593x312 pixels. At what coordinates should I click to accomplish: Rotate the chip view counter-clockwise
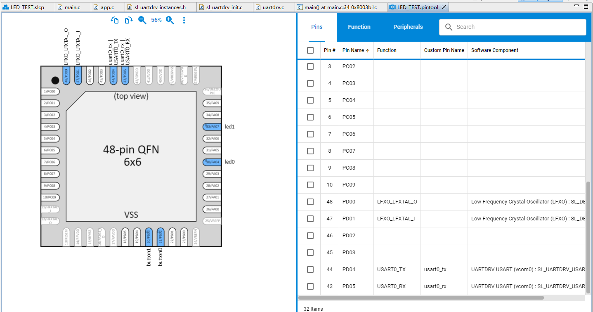(x=115, y=20)
